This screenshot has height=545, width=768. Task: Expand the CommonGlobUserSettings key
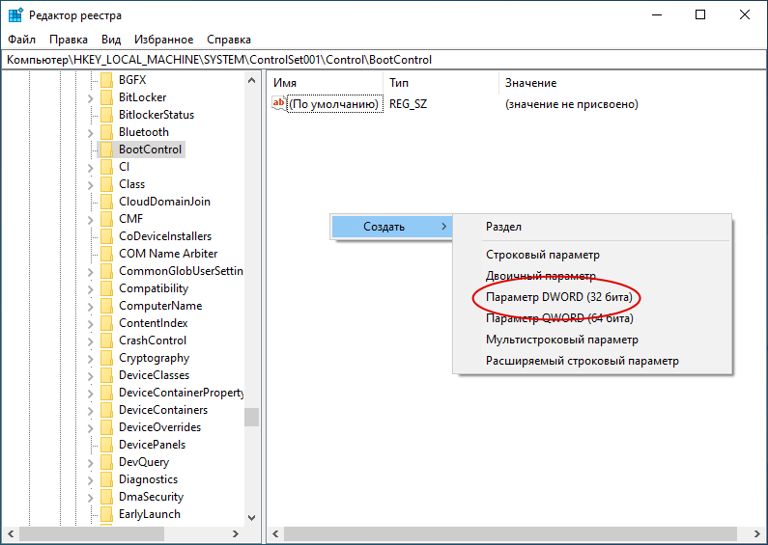coord(91,271)
